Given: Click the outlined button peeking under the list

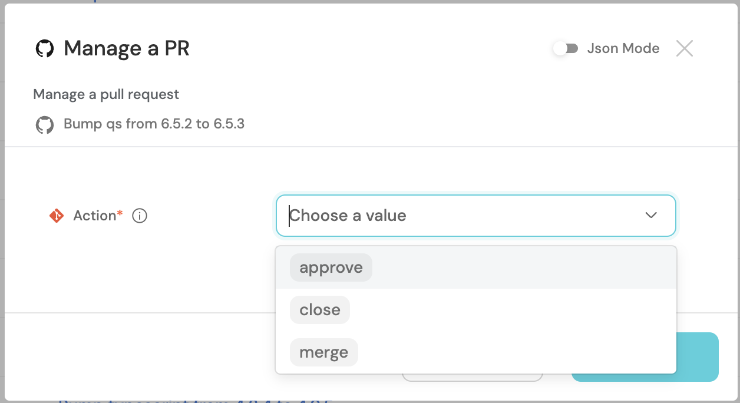Looking at the screenshot, I should pyautogui.click(x=473, y=377).
